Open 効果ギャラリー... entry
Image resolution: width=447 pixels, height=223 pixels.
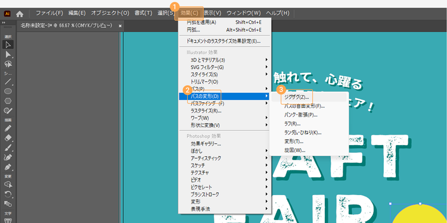point(225,144)
